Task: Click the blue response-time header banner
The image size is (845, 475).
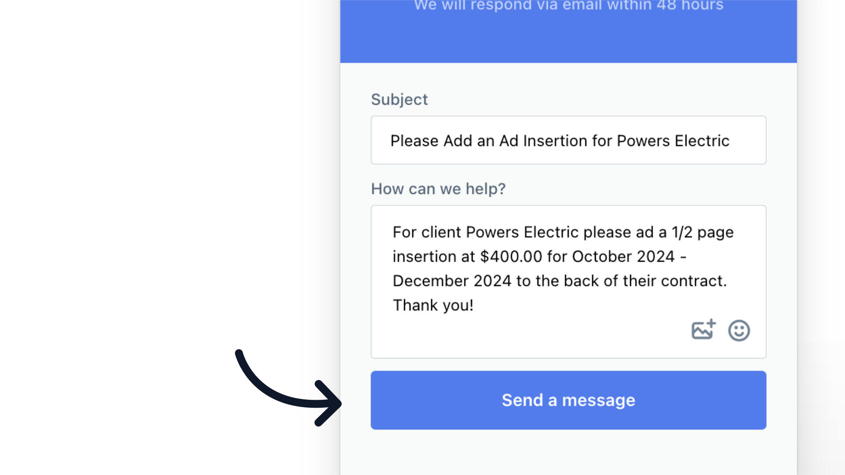Action: [568, 31]
